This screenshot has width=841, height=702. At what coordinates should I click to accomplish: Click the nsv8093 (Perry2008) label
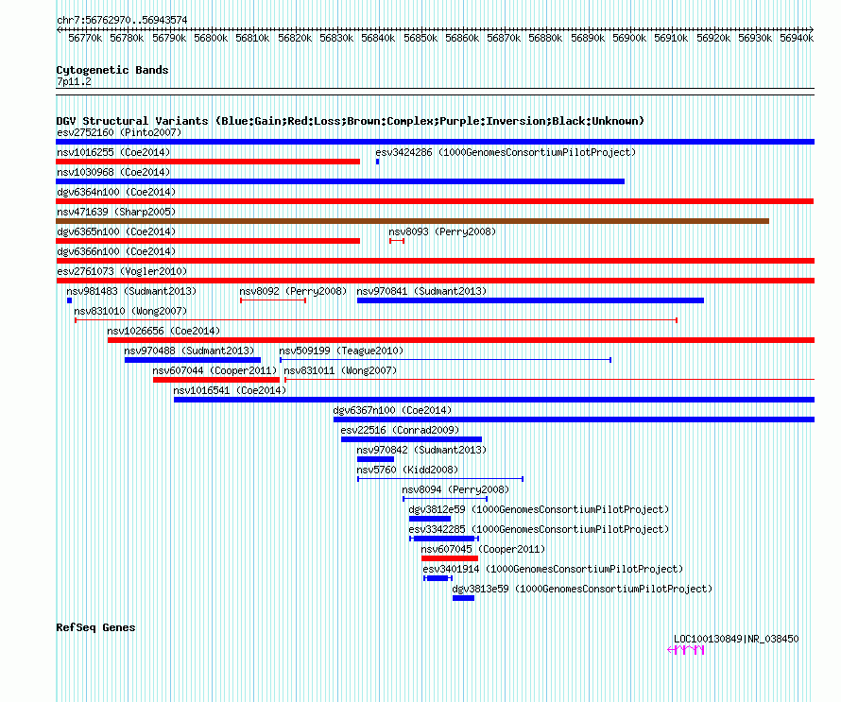(442, 231)
